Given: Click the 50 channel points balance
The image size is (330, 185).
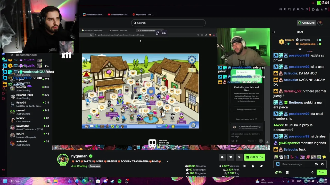Looking at the screenshot, I should [x=278, y=172].
